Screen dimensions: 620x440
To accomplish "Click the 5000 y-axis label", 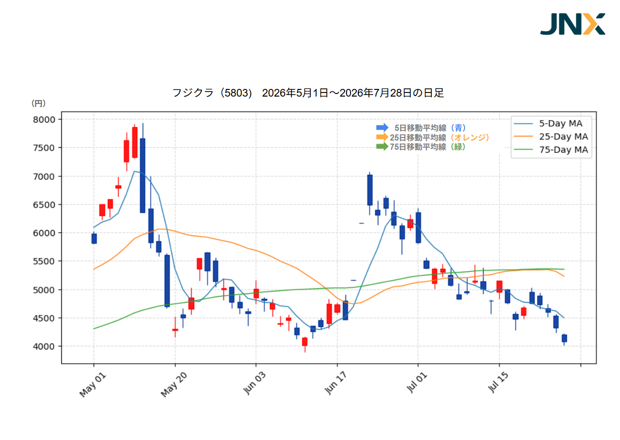I will 45,290.
